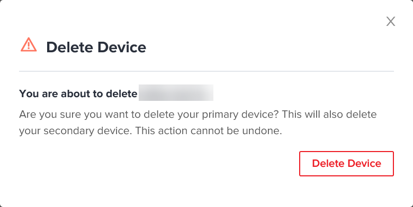Click the exclamation mark inside warning triangle

click(x=29, y=46)
